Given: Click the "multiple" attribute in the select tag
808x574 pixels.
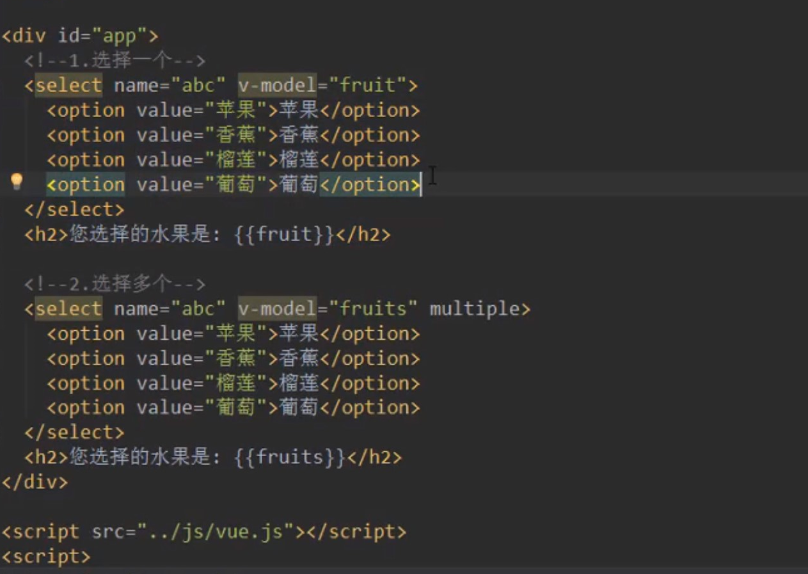Looking at the screenshot, I should point(474,309).
